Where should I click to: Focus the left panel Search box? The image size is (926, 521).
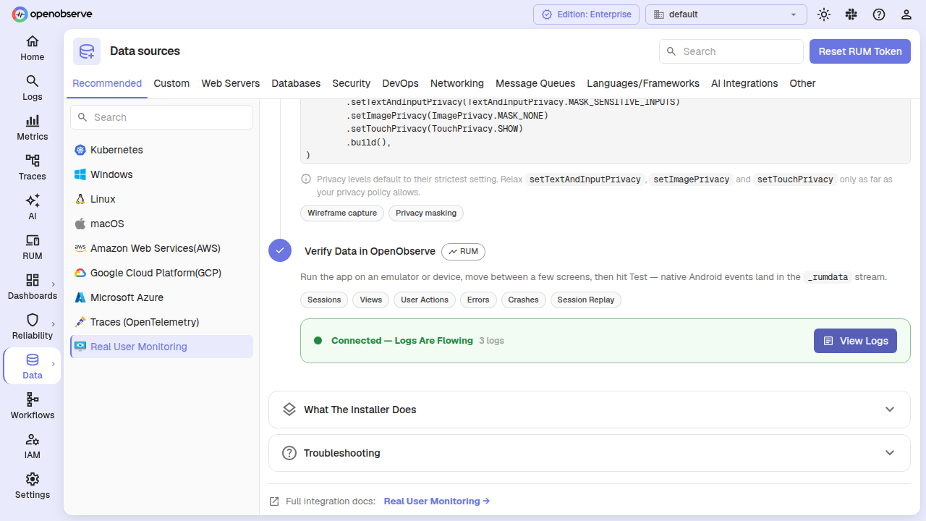161,117
